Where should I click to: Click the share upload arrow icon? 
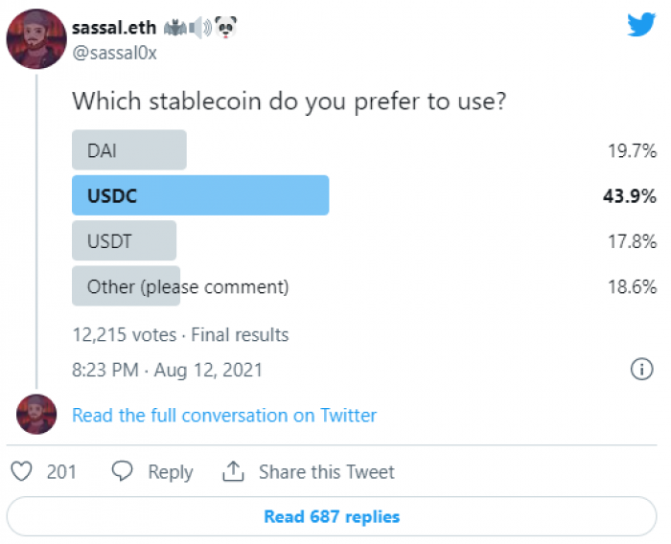(x=233, y=471)
